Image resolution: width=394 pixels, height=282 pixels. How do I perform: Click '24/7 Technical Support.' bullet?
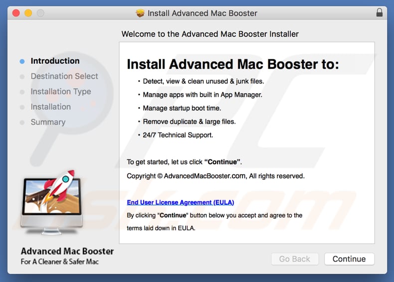[178, 135]
